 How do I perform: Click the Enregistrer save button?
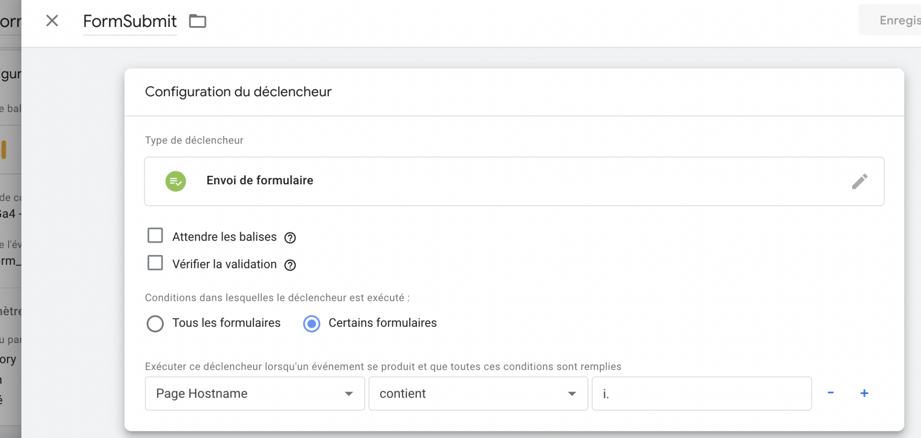tap(890, 20)
